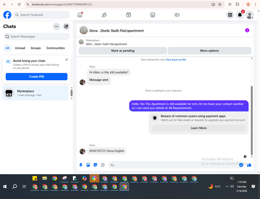The width and height of the screenshot is (260, 199).
Task: Open View buyer profile link
Action: (x=176, y=60)
